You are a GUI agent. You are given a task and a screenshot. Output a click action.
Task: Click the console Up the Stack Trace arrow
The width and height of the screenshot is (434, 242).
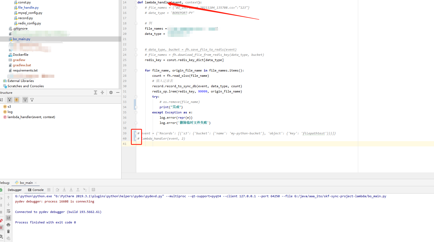click(8, 197)
